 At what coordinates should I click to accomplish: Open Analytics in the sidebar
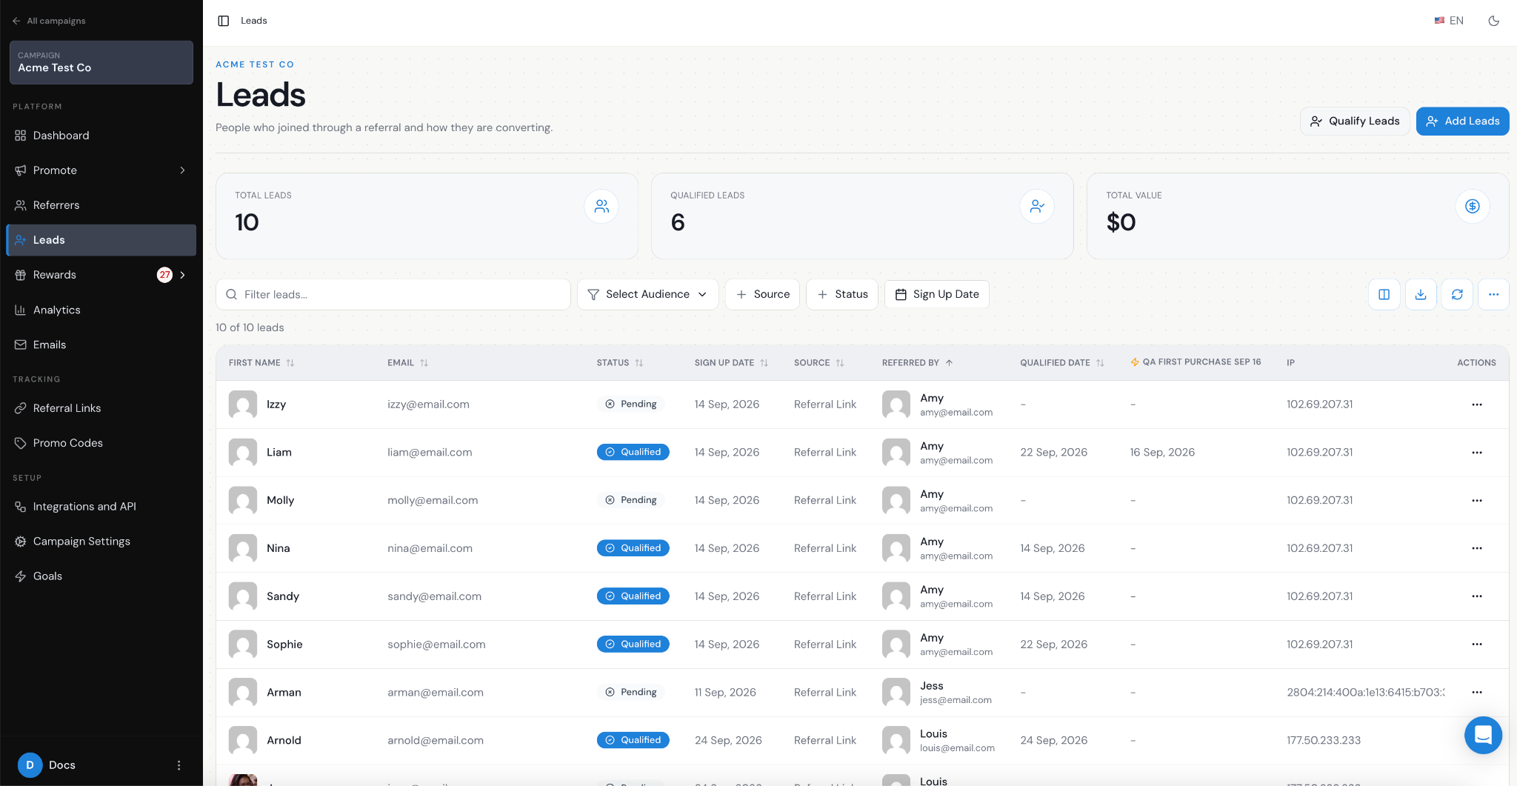tap(101, 310)
